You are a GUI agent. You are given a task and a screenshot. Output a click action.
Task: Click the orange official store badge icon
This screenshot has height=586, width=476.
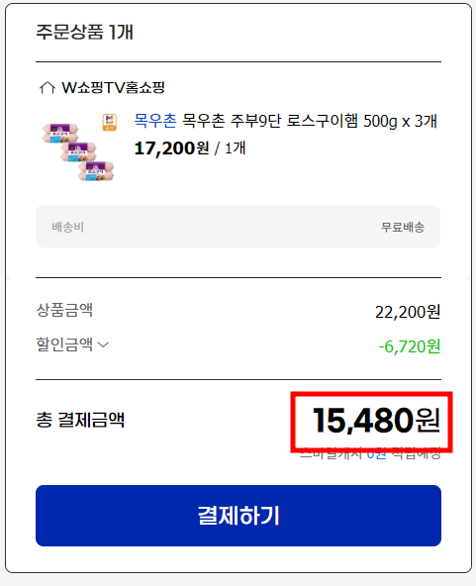pos(110,122)
